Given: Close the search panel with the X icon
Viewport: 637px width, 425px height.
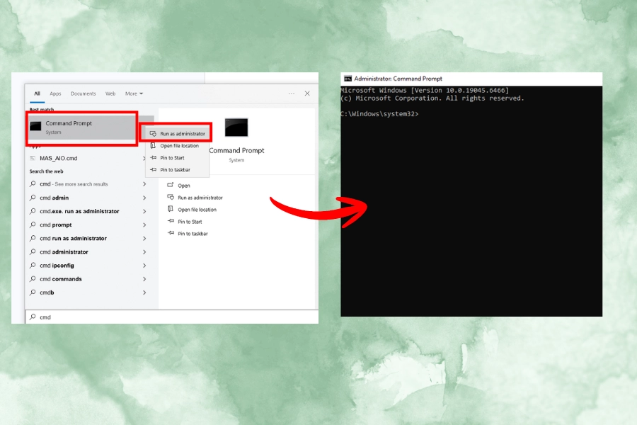Looking at the screenshot, I should point(307,93).
